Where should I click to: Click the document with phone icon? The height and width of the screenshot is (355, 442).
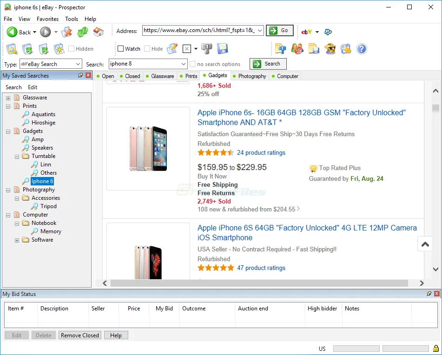[x=346, y=49]
